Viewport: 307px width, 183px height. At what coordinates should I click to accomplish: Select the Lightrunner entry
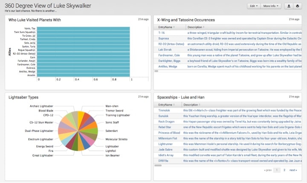tap(165, 144)
